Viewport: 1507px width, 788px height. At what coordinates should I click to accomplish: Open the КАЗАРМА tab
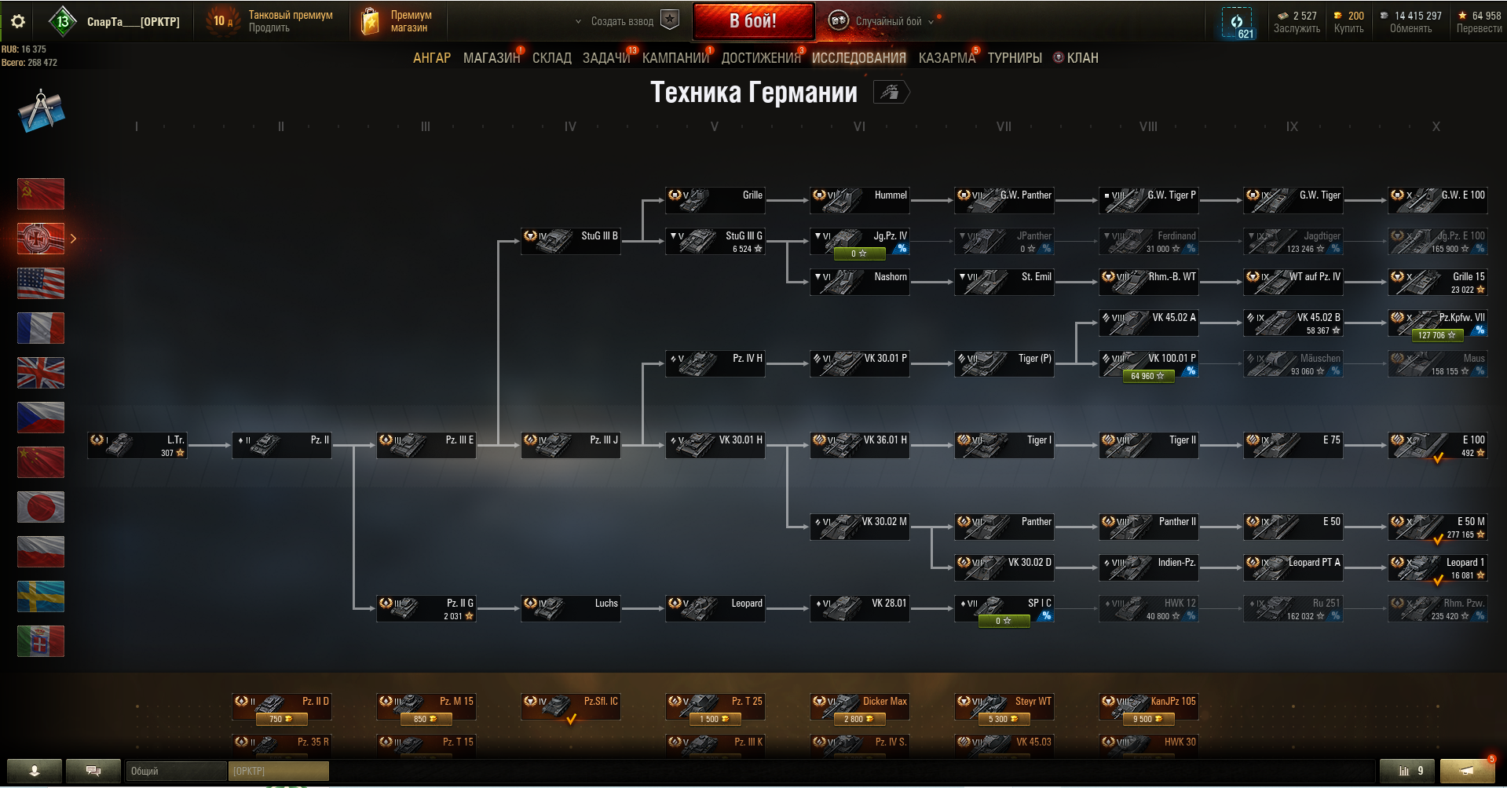click(947, 58)
